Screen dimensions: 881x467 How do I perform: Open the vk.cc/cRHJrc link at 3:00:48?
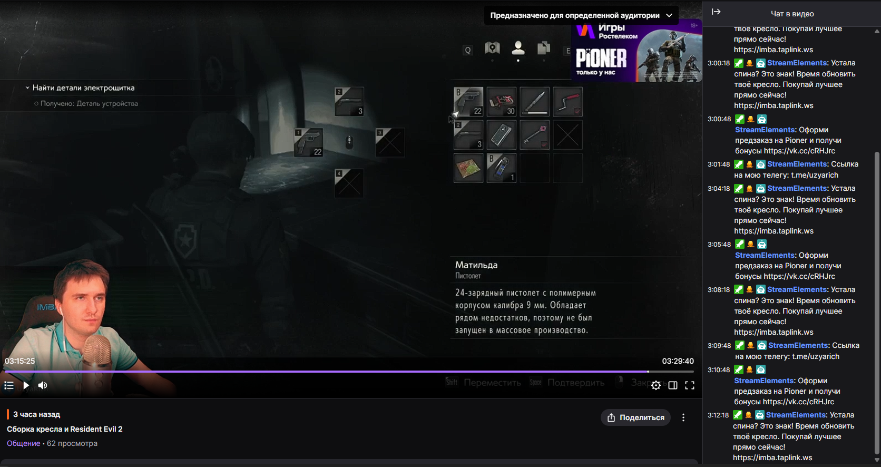(799, 151)
